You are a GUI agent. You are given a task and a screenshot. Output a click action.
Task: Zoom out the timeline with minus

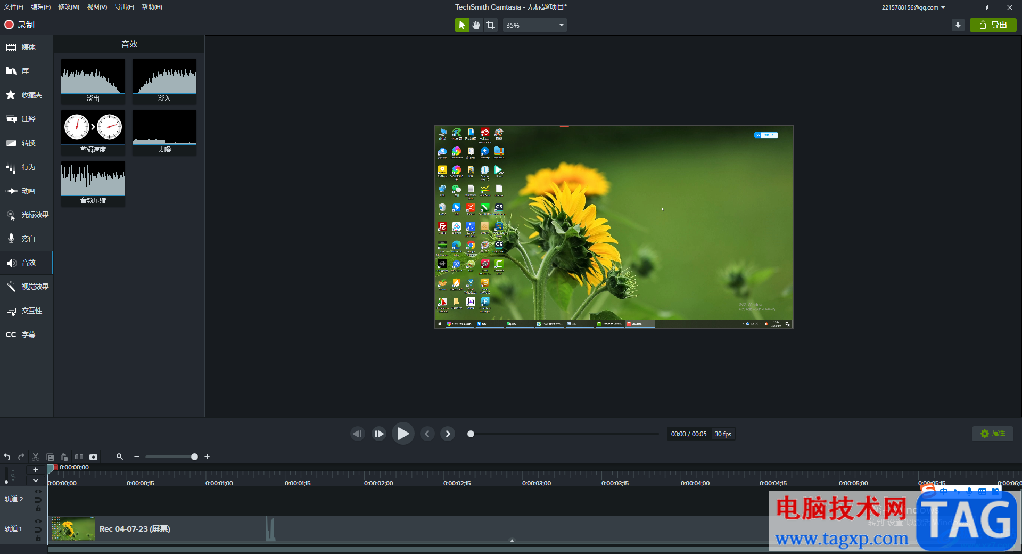pyautogui.click(x=137, y=457)
